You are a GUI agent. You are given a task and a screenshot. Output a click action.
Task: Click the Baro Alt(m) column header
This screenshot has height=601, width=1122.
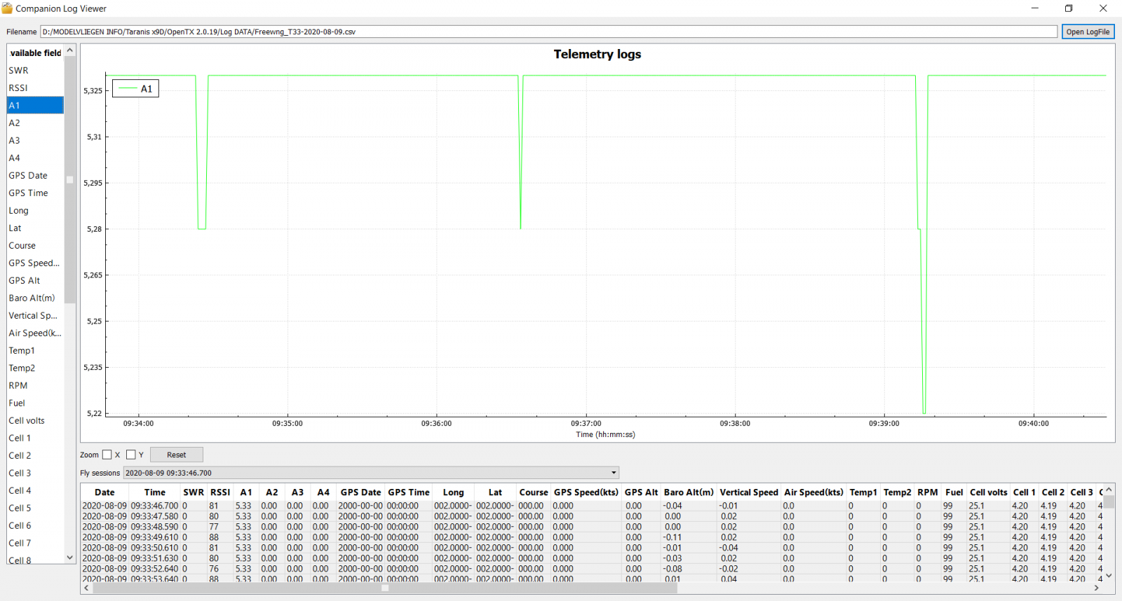pyautogui.click(x=689, y=492)
